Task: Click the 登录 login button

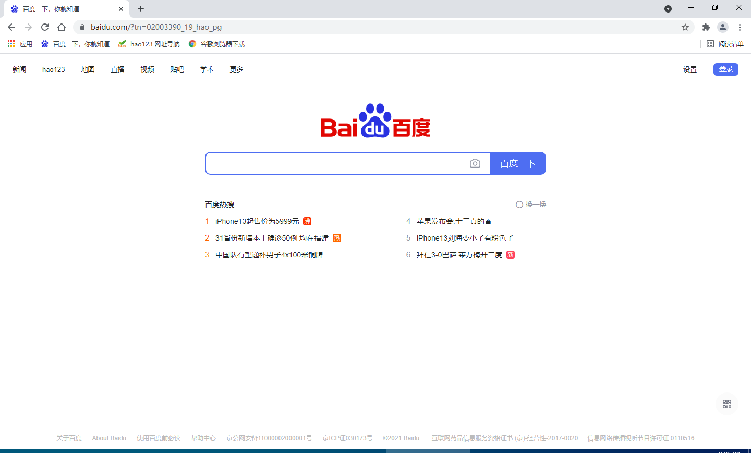Action: pos(726,69)
